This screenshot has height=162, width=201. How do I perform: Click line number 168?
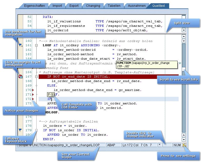[x=28, y=81]
